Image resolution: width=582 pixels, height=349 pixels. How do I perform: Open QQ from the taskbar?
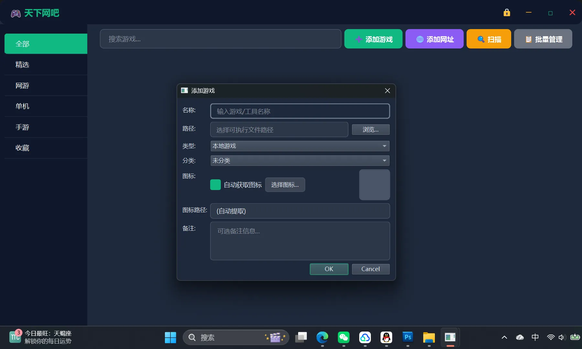tap(386, 337)
